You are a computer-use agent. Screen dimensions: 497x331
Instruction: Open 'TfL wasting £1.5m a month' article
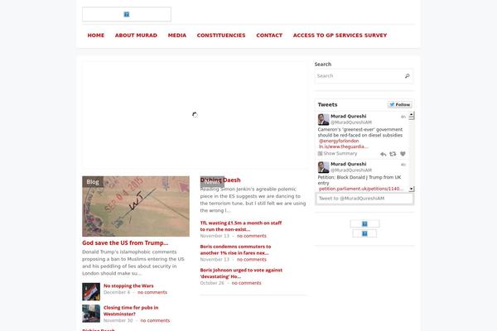[x=241, y=226]
